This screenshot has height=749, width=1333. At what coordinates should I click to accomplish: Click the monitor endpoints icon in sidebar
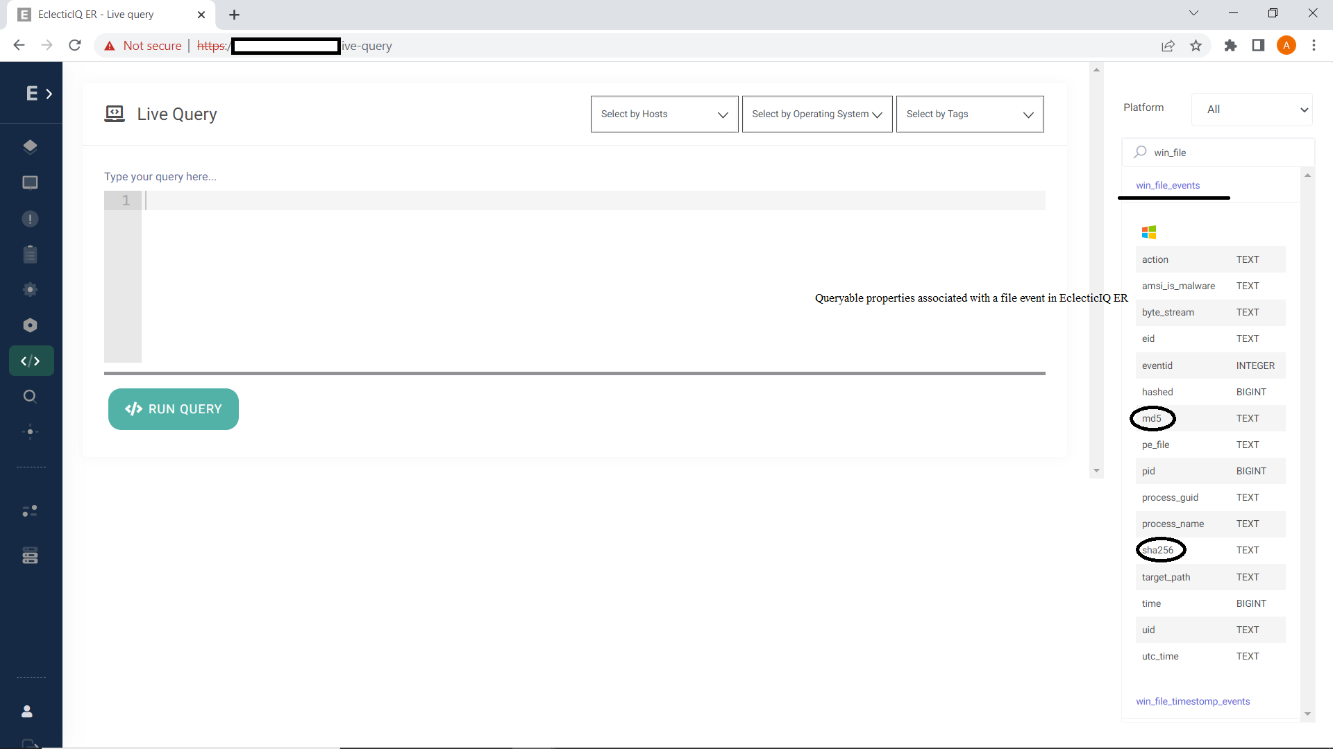(31, 182)
